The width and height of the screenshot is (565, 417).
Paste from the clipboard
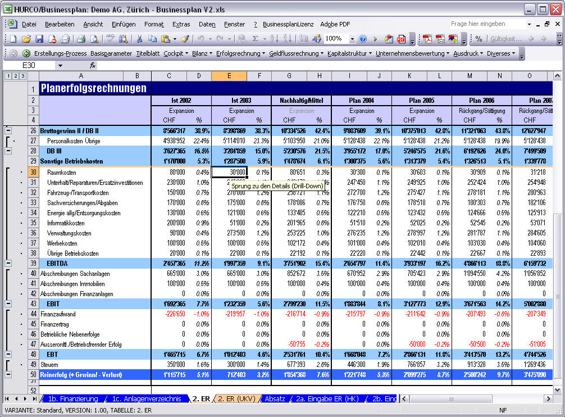coord(165,39)
